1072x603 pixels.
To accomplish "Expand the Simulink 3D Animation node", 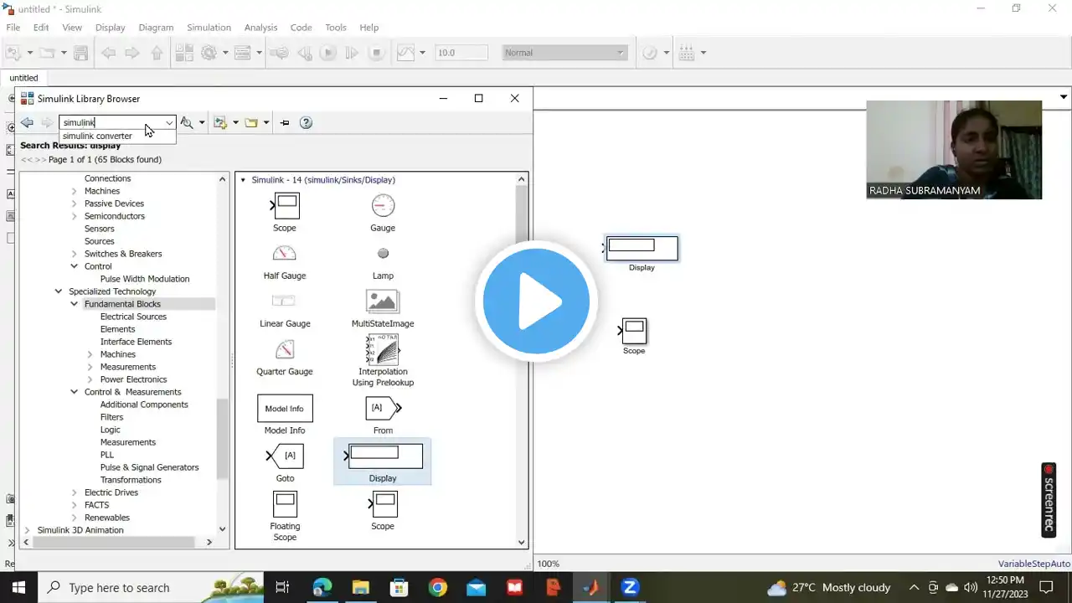I will (x=28, y=530).
